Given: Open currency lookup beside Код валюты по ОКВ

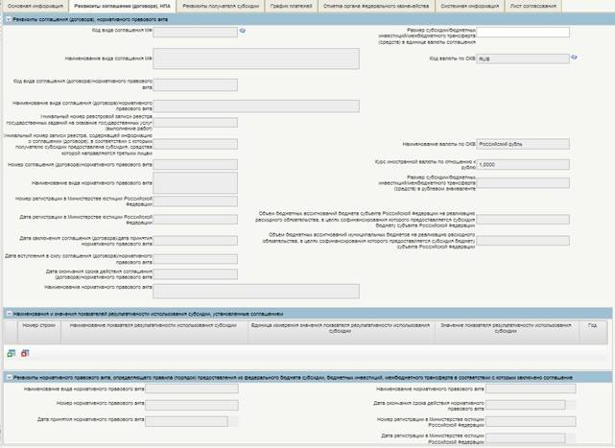Looking at the screenshot, I should 574,58.
